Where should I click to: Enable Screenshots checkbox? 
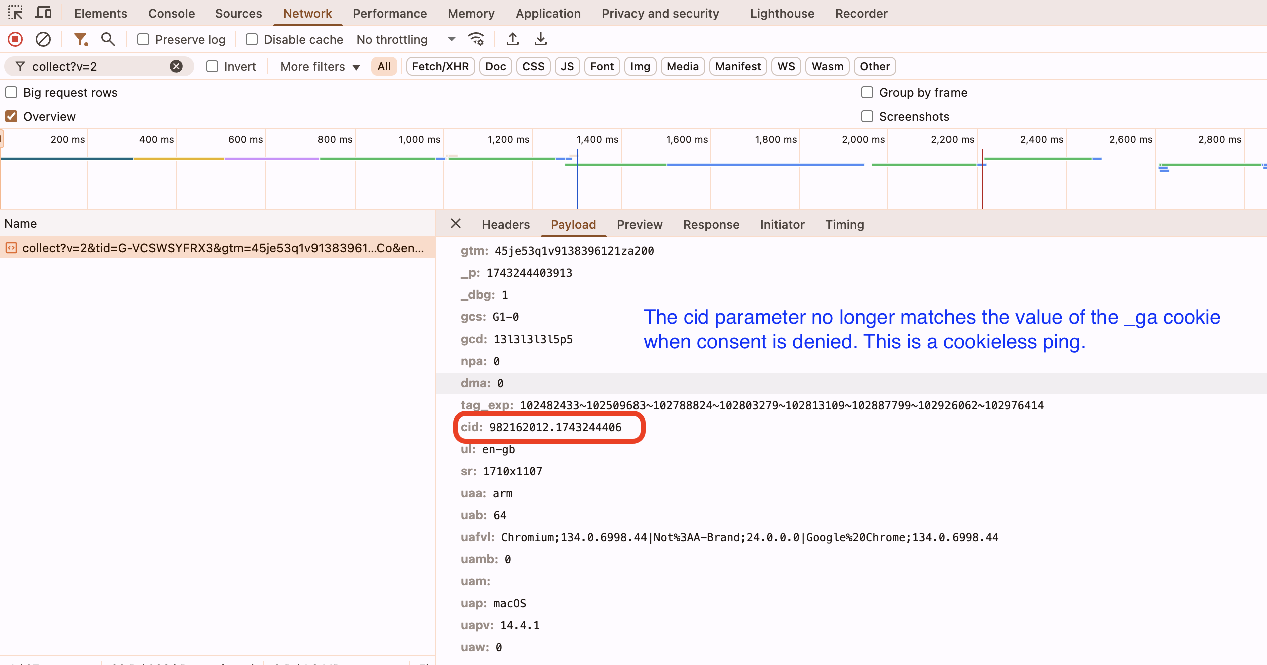click(x=867, y=116)
